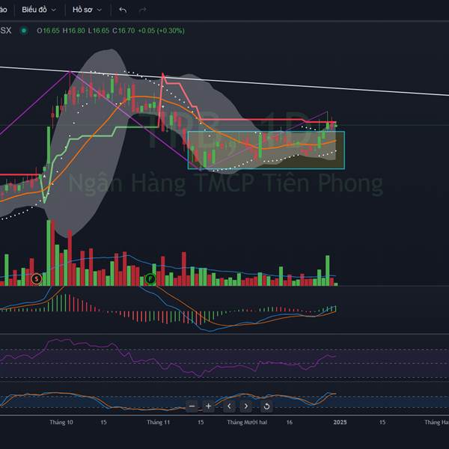Click the 16 date label on axis
449x449 pixels.
click(x=289, y=422)
